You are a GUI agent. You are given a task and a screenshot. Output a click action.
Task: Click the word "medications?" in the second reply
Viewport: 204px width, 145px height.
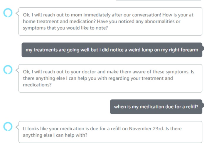pos(37,85)
